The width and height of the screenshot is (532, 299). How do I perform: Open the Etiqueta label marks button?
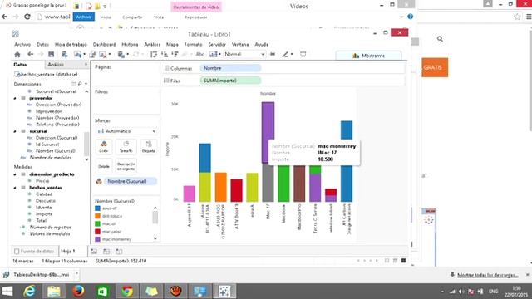tap(149, 147)
